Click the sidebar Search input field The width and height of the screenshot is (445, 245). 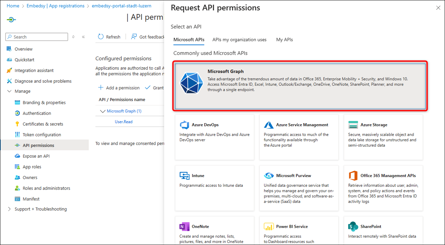36,36
